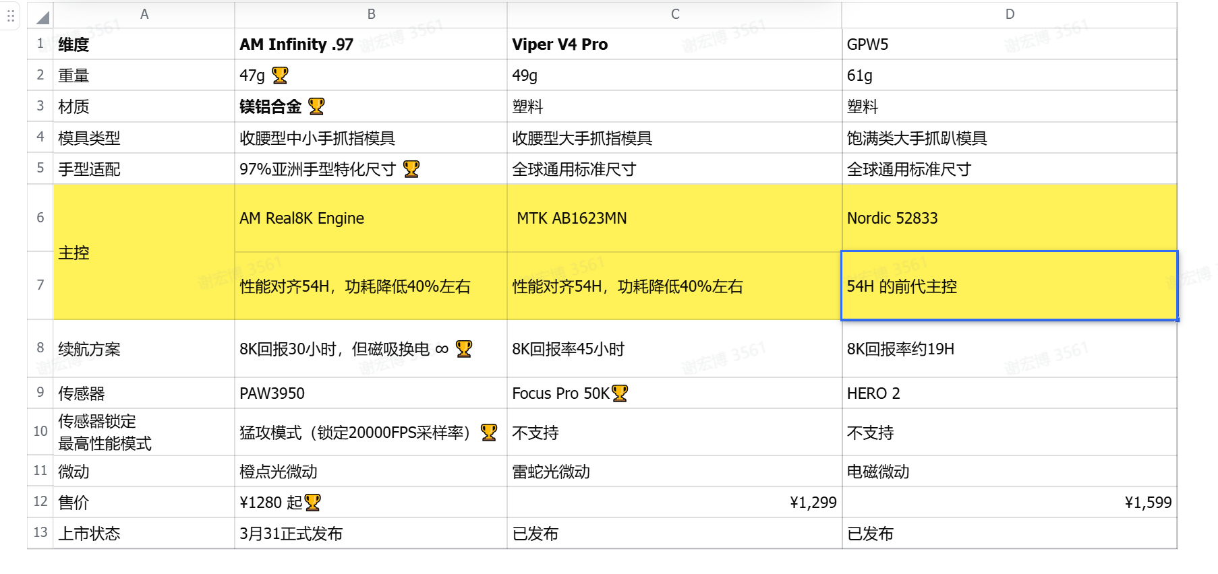The image size is (1218, 574).
Task: Select the 8K回报率45小时 cell
Action: pyautogui.click(x=675, y=349)
